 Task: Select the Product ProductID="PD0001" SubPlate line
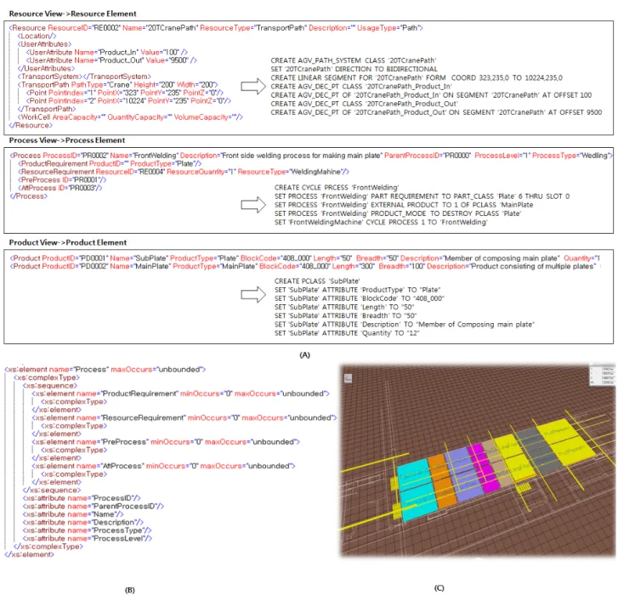pos(304,258)
